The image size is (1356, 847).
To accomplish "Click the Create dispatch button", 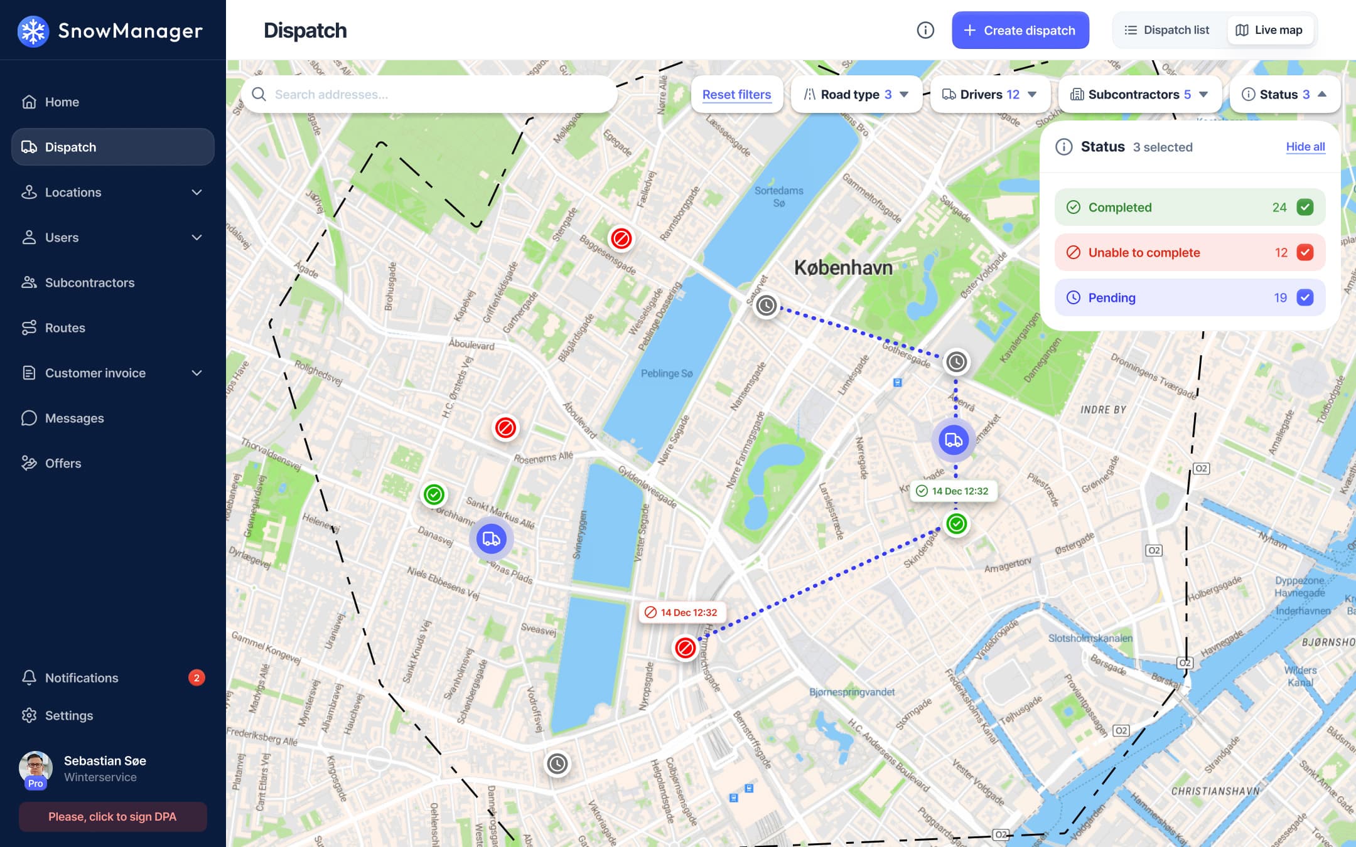I will [x=1020, y=30].
